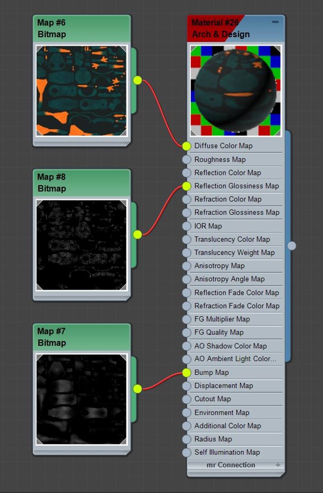Click the Material #26 sphere preview
The width and height of the screenshot is (323, 493).
pos(236,90)
